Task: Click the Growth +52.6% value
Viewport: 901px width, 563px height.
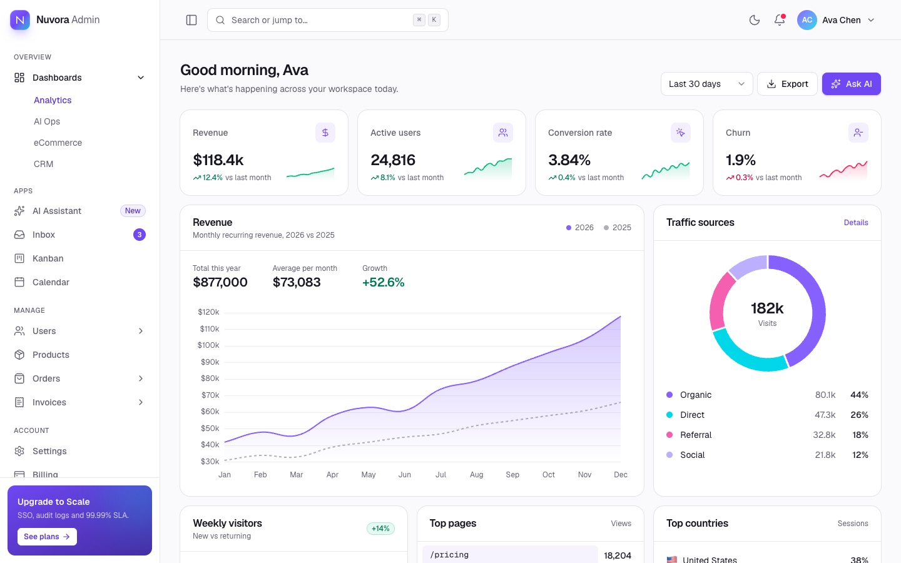Action: pyautogui.click(x=384, y=282)
